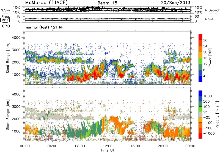Click the 18 tick on frequency axis
220x152 pixels.
point(18,16)
